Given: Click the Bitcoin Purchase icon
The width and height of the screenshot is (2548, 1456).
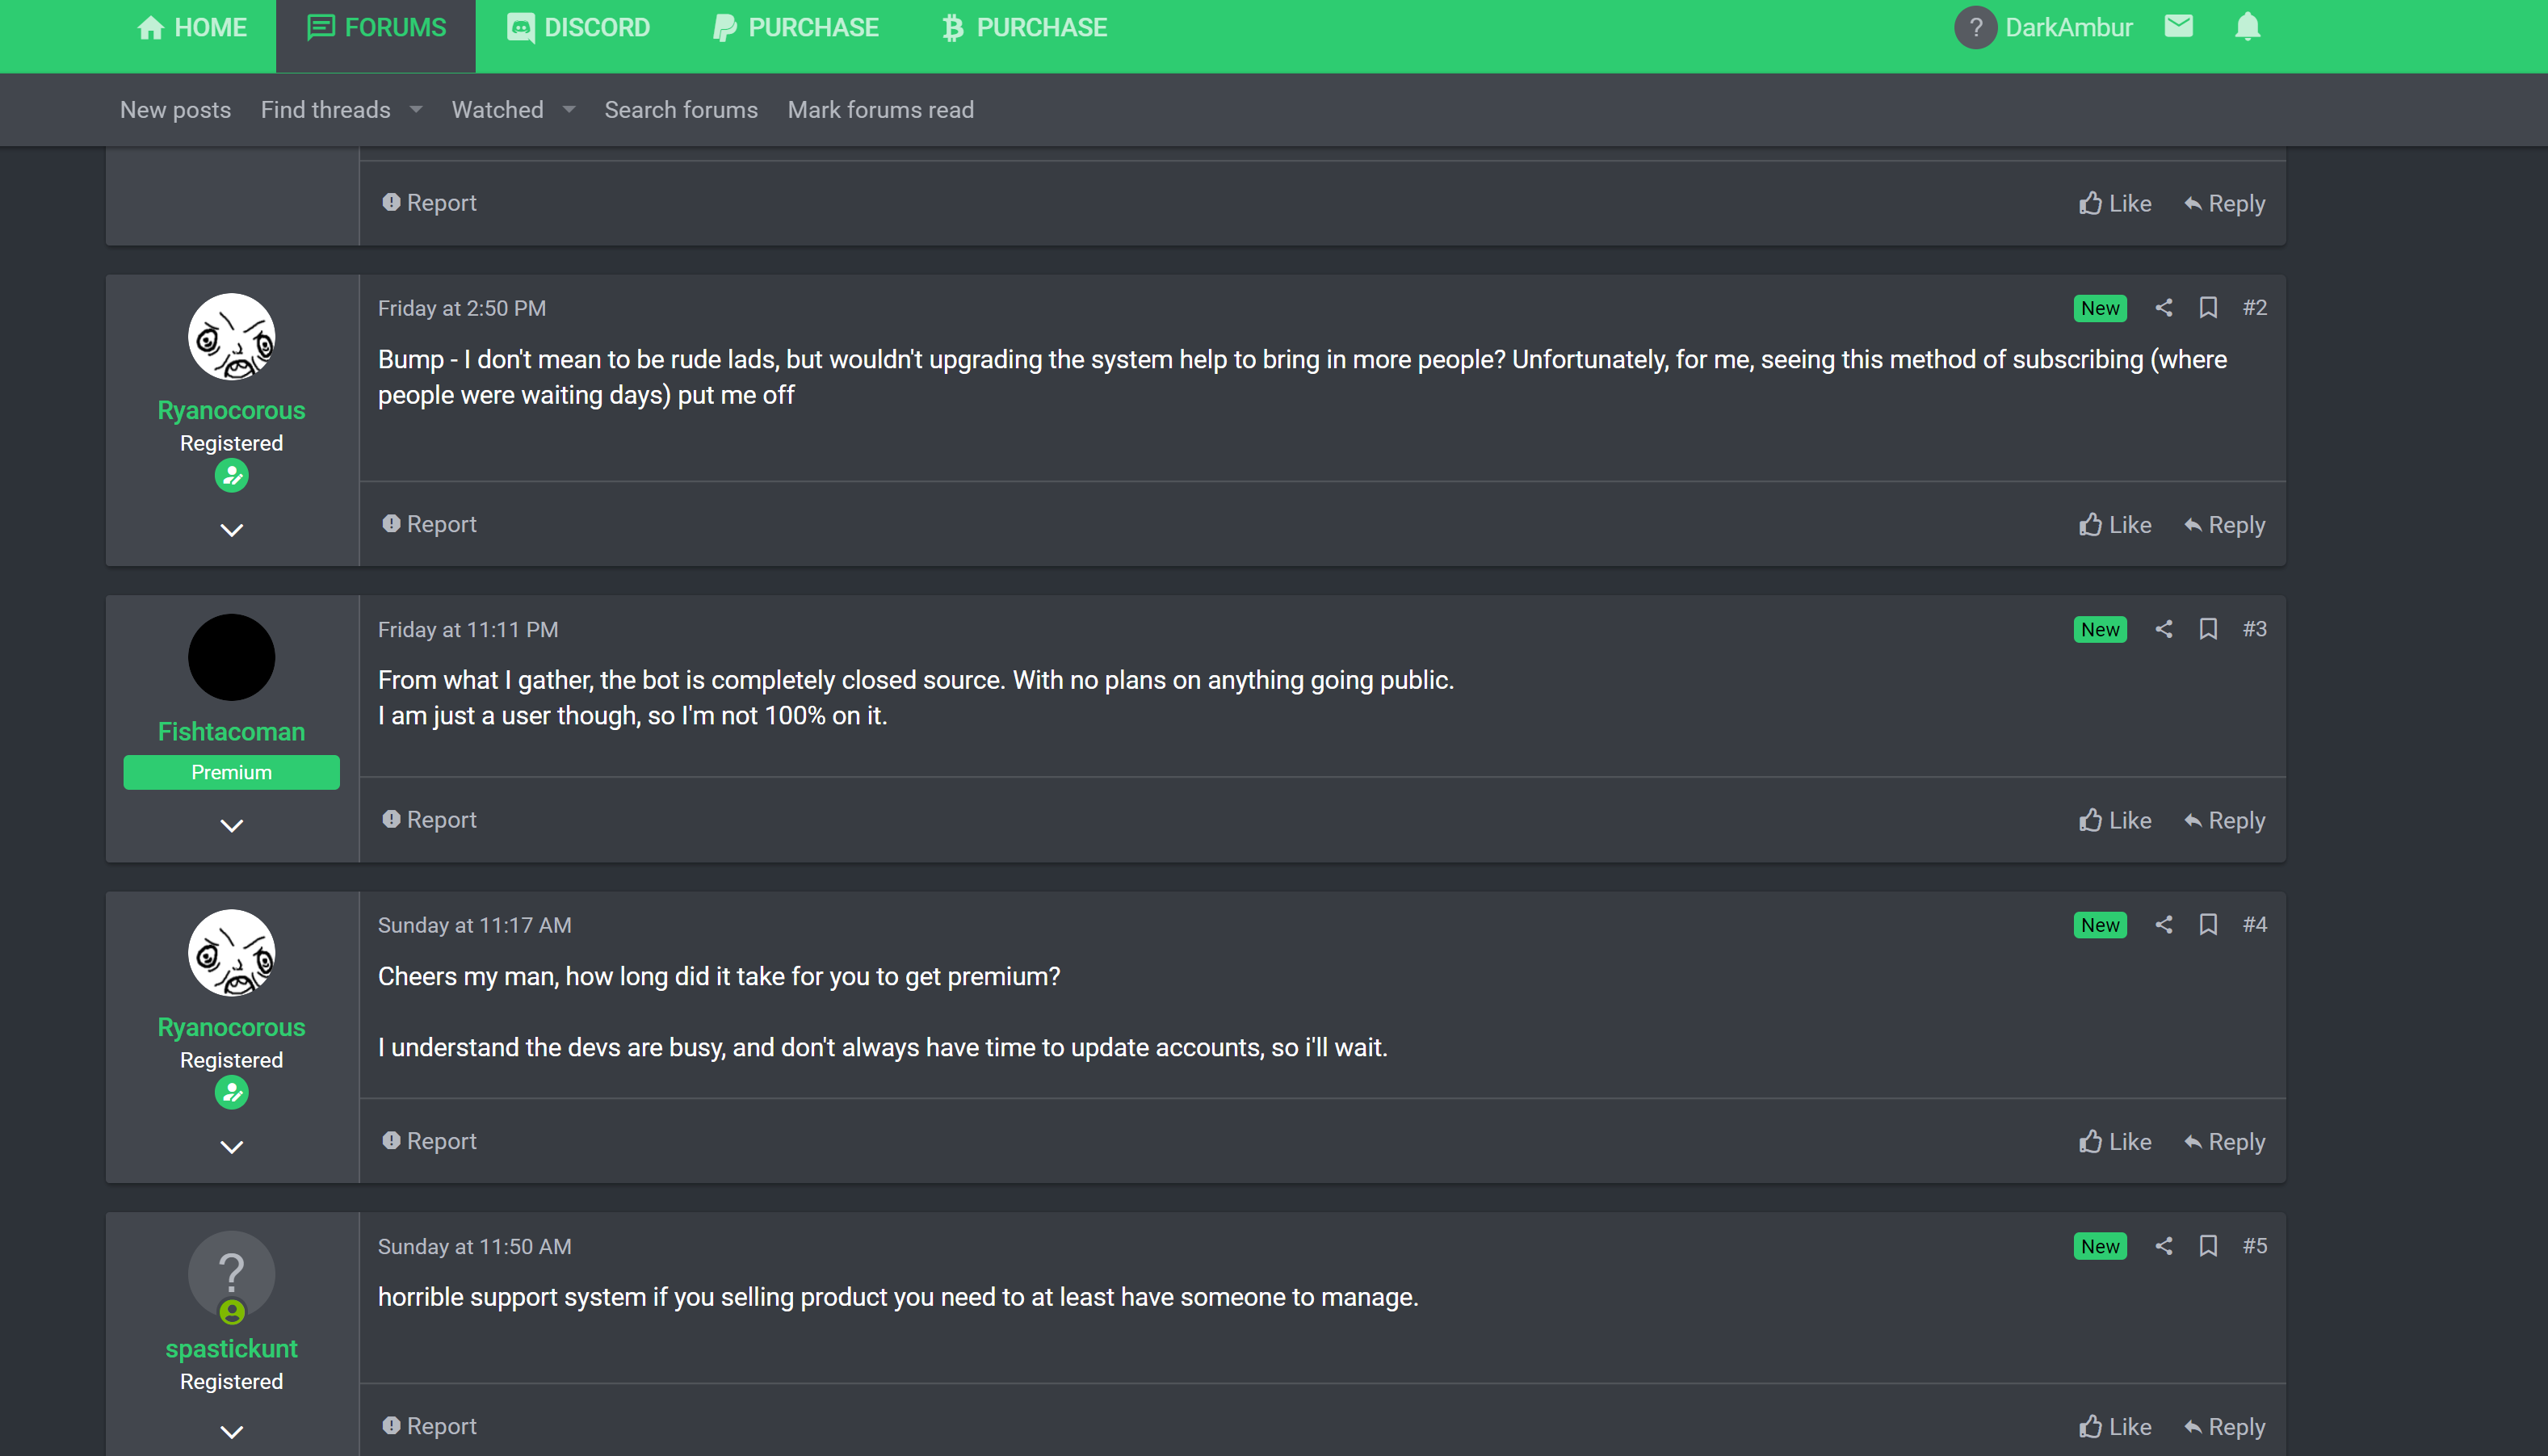Looking at the screenshot, I should click(x=952, y=28).
